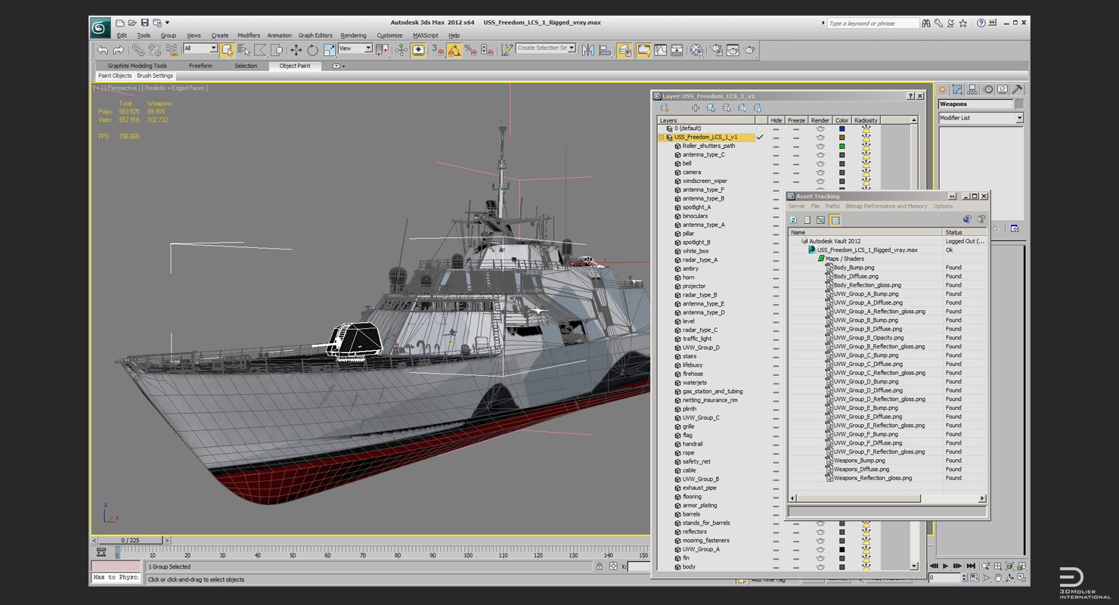
Task: Click the Save file icon in title bar
Action: (144, 23)
